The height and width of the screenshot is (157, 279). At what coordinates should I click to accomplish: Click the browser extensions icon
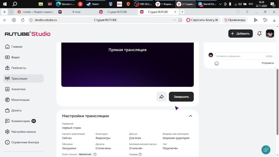[x=265, y=20]
